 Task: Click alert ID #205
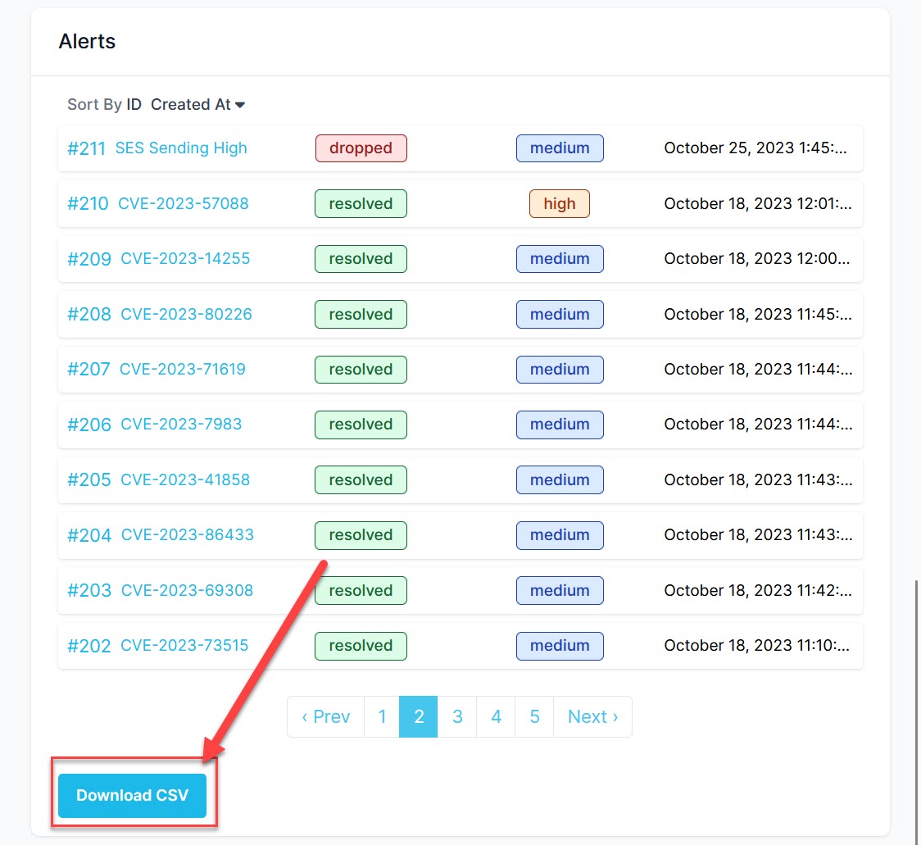pyautogui.click(x=89, y=479)
